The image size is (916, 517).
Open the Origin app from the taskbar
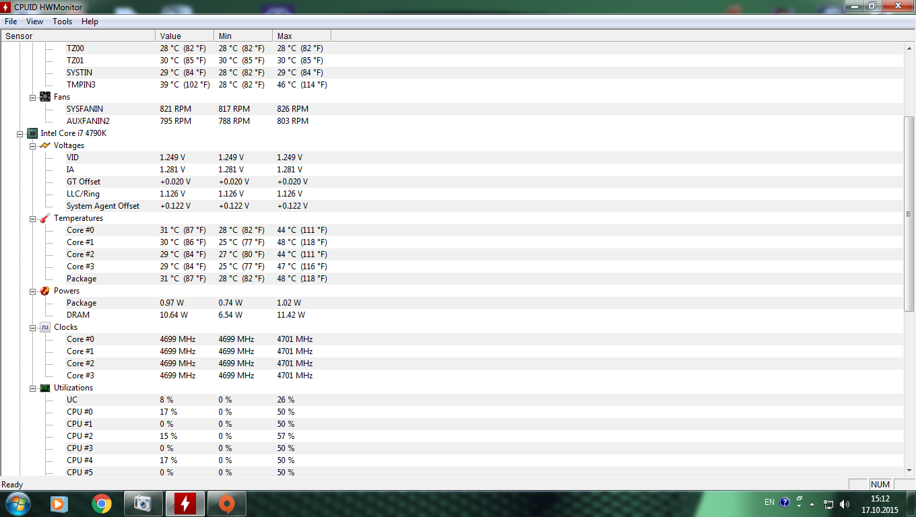click(227, 504)
